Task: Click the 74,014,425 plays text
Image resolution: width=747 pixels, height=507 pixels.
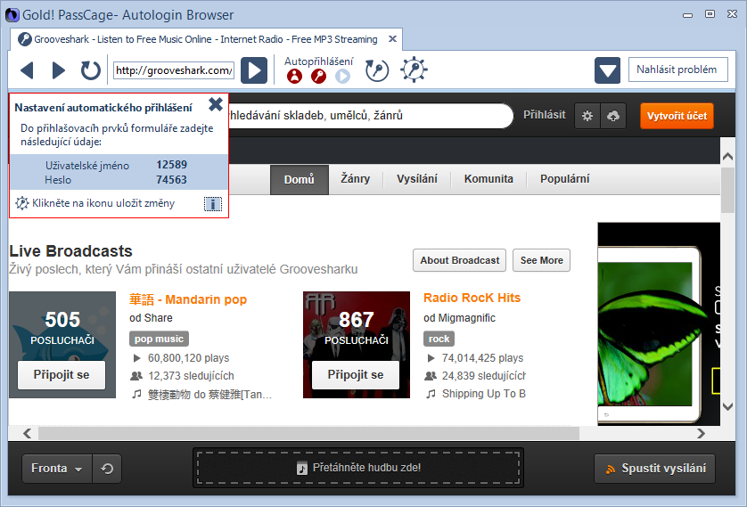Action: pyautogui.click(x=482, y=358)
